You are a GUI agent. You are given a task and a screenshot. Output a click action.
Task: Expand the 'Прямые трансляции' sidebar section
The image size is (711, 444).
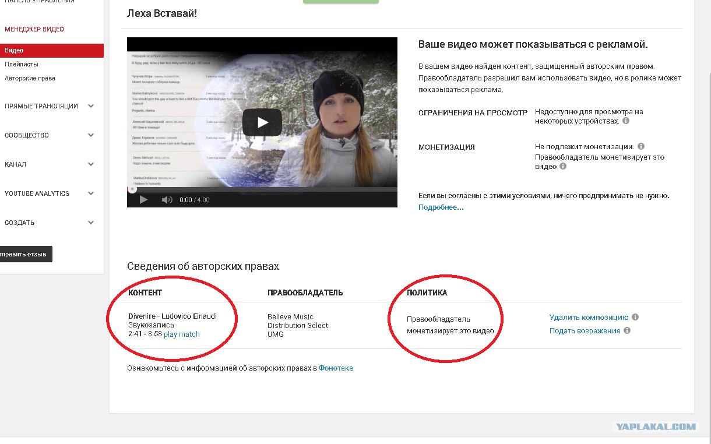pyautogui.click(x=91, y=106)
